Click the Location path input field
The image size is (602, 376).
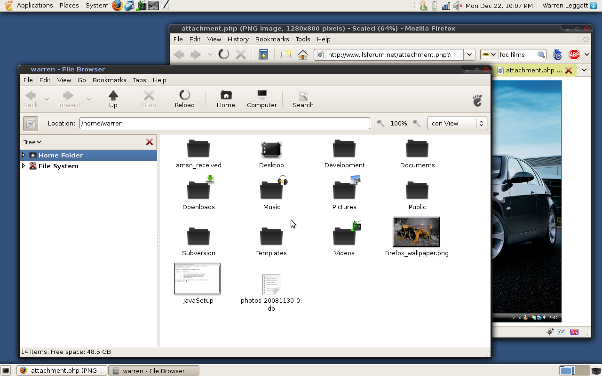click(x=225, y=123)
